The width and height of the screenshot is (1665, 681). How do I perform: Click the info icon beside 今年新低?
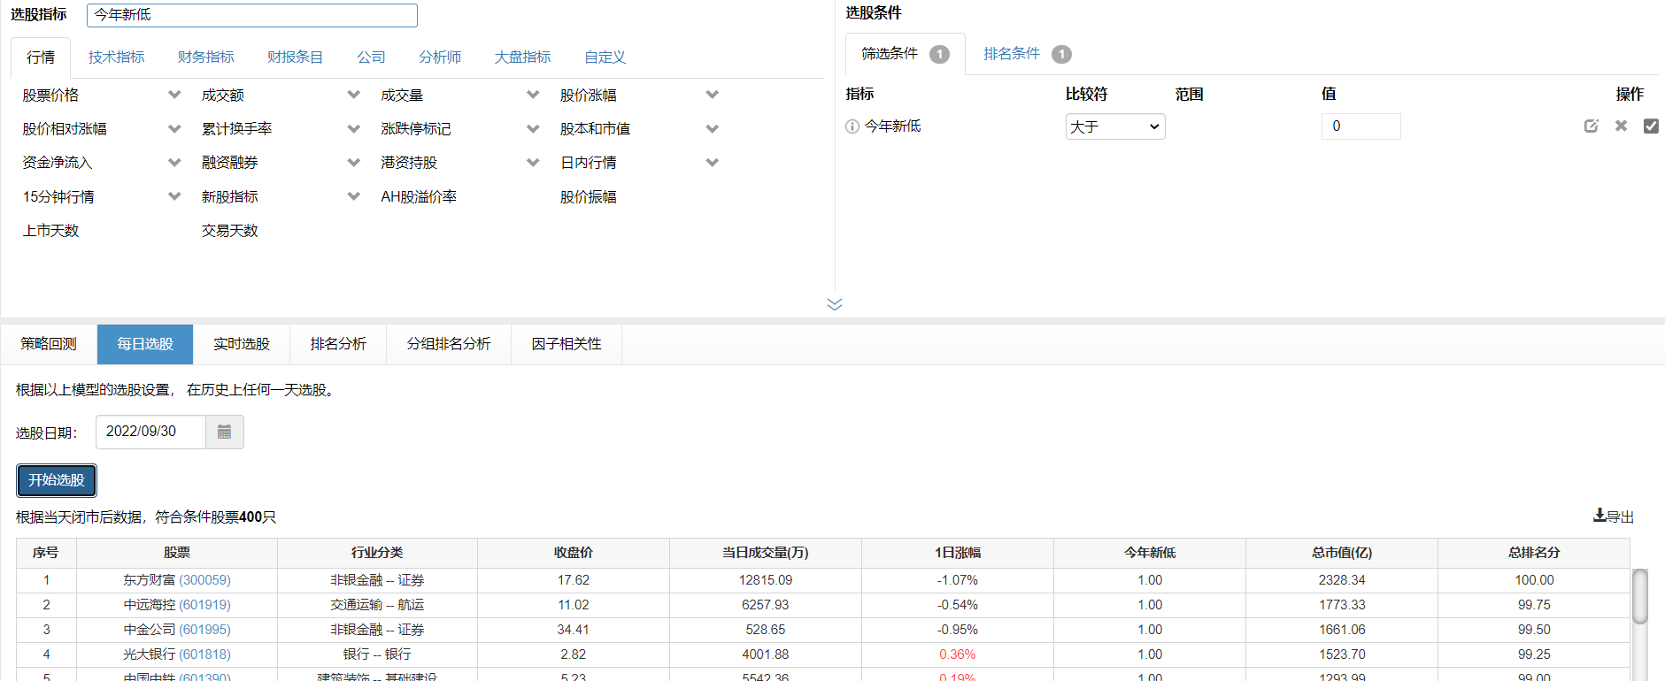tap(852, 126)
